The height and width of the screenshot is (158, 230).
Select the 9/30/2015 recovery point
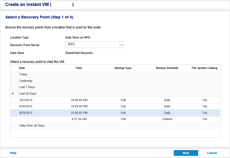pos(26,106)
